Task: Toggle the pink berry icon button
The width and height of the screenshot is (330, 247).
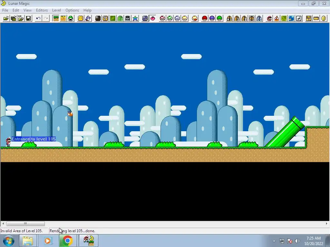Action: 152,18
